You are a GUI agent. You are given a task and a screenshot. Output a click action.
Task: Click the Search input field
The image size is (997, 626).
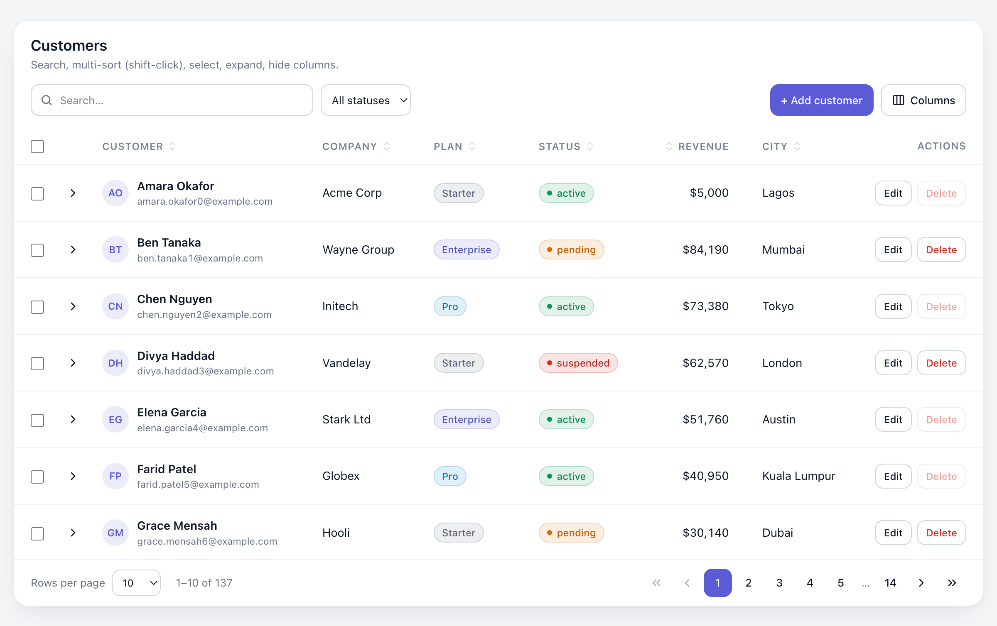tap(172, 100)
